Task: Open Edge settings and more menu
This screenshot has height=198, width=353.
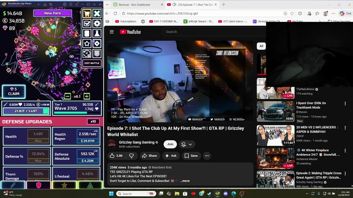Action: pos(333,13)
